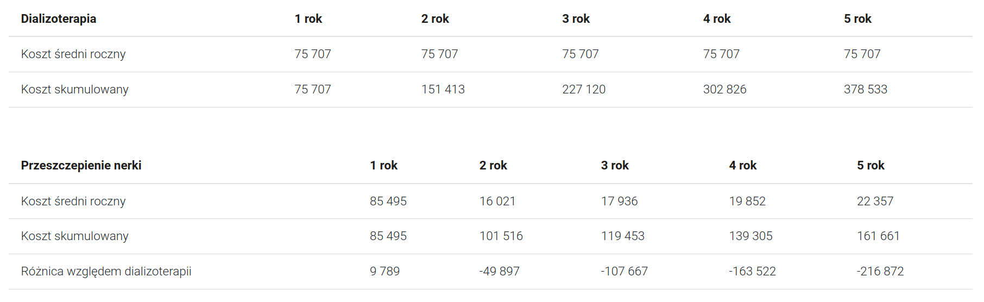Select the Przeszczepienie nerki table header

tap(81, 165)
